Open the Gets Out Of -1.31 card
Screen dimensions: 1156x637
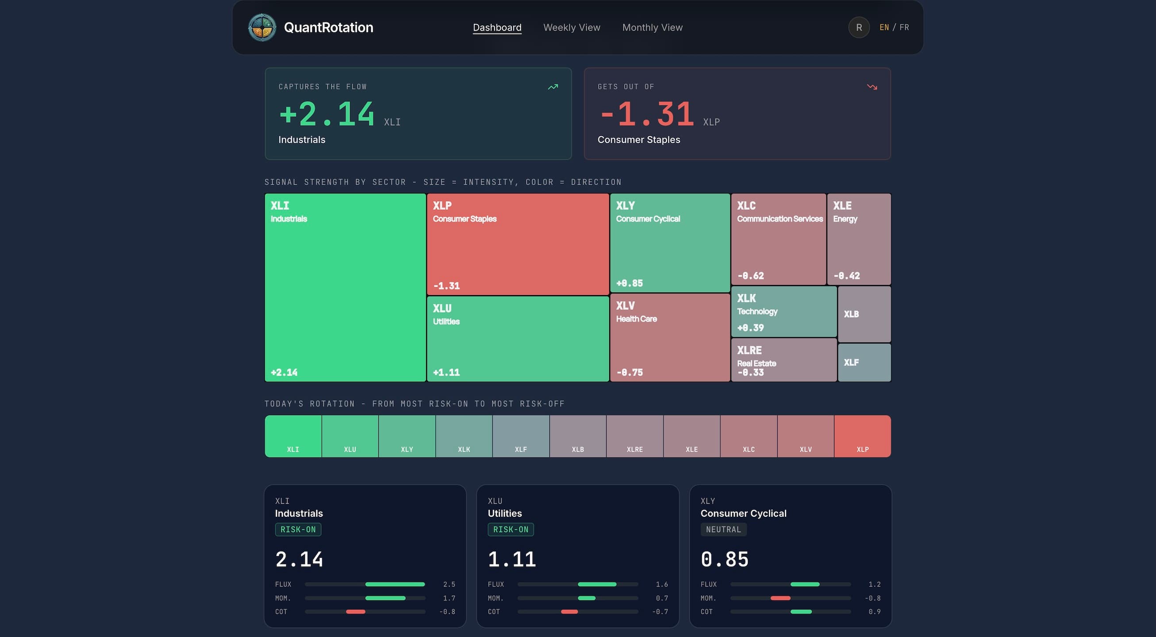[x=737, y=114]
